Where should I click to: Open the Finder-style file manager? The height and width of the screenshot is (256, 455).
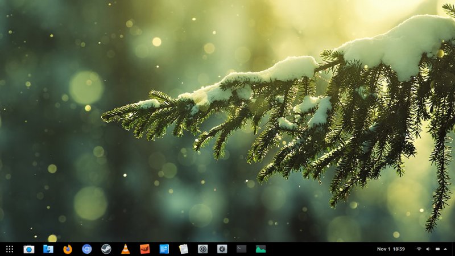click(x=48, y=249)
